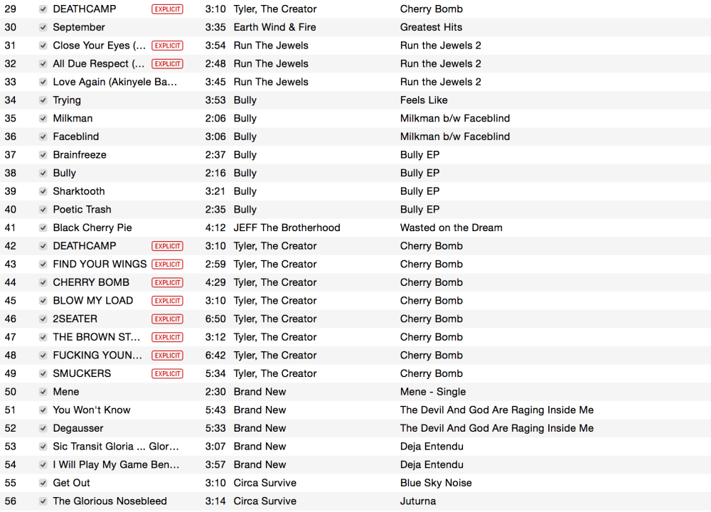The height and width of the screenshot is (512, 711).
Task: Select The Glorious Nosebleed track
Action: pyautogui.click(x=109, y=501)
